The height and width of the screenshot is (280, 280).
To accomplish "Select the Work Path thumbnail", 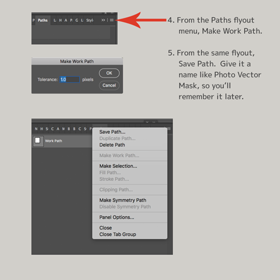I will point(38,141).
